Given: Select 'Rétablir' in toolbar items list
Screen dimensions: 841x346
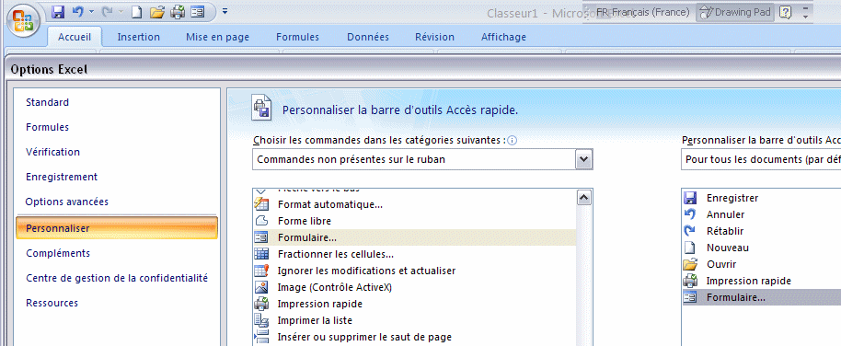Looking at the screenshot, I should (762, 231).
